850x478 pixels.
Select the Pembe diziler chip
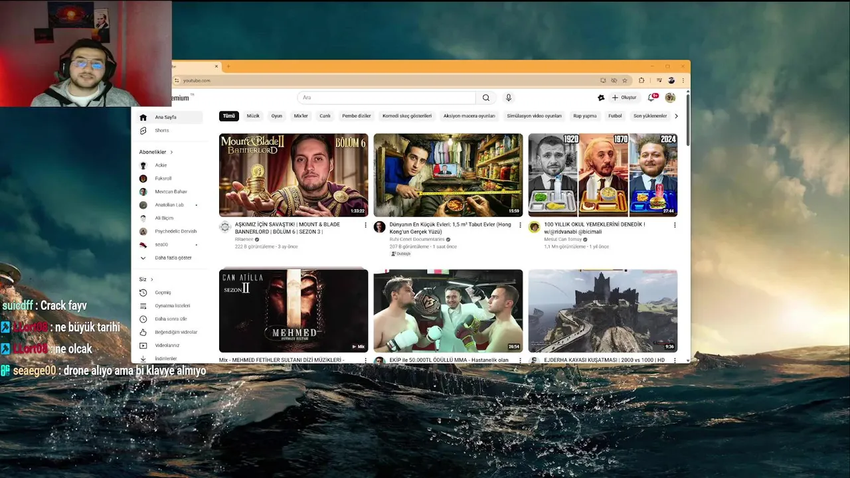[357, 116]
